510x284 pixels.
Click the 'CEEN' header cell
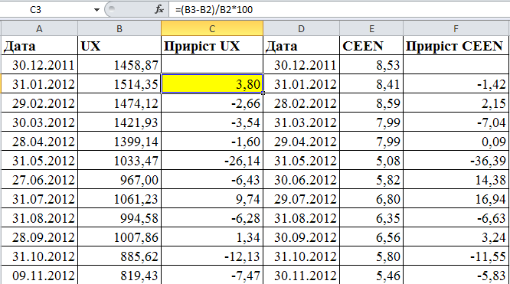tap(371, 45)
